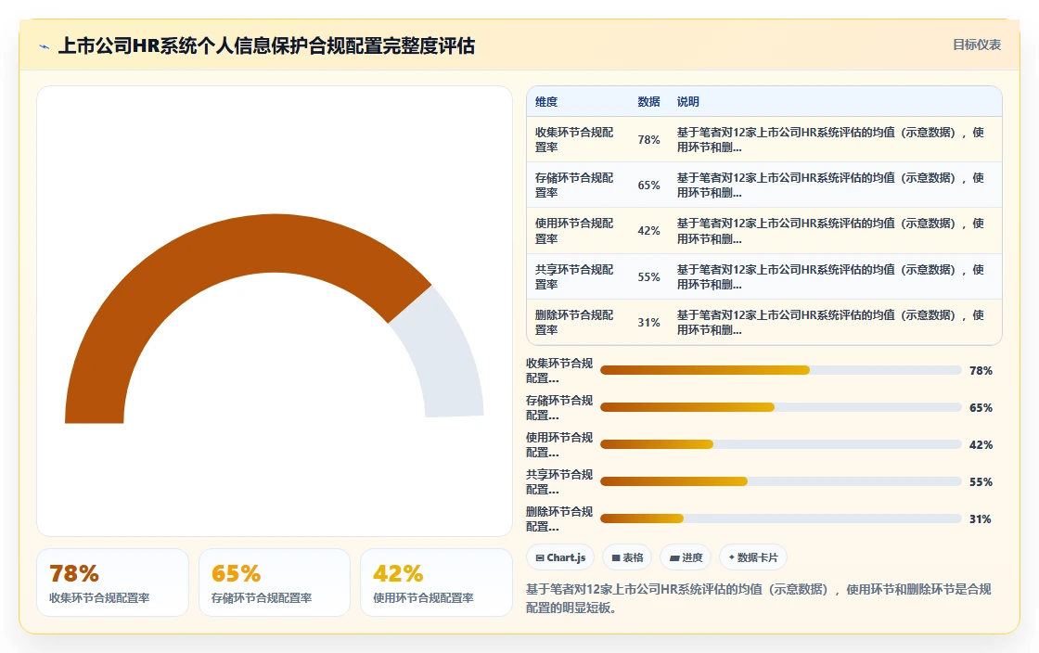Select the 存储环节合规配置率 table row name
1039x653 pixels.
click(574, 186)
